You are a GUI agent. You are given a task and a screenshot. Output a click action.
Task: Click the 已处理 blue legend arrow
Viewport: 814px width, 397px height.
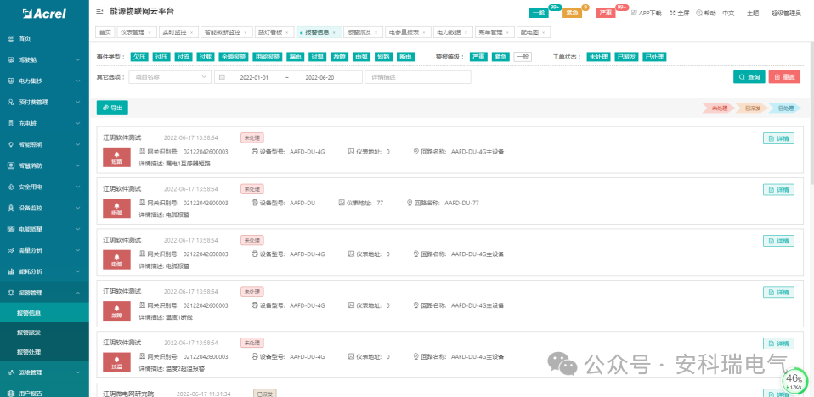pos(785,109)
